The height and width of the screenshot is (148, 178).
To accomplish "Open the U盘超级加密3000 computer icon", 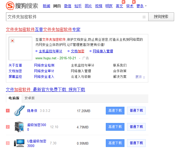I will tap(19, 143).
